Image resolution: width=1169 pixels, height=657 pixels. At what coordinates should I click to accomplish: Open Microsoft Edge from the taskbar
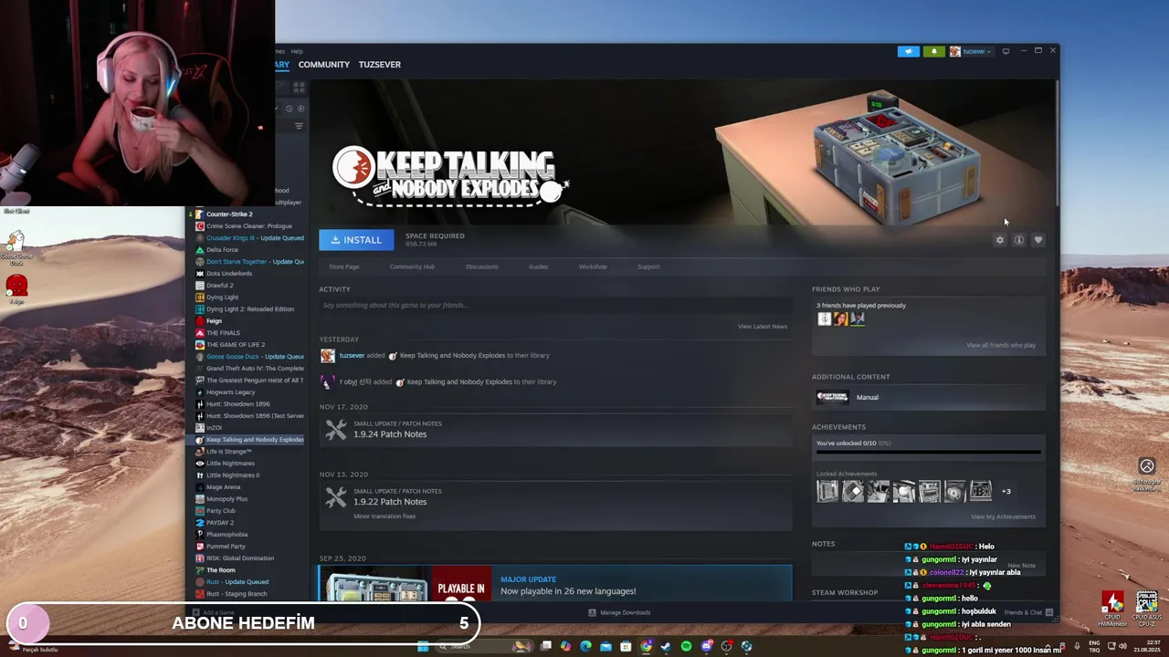(x=585, y=646)
